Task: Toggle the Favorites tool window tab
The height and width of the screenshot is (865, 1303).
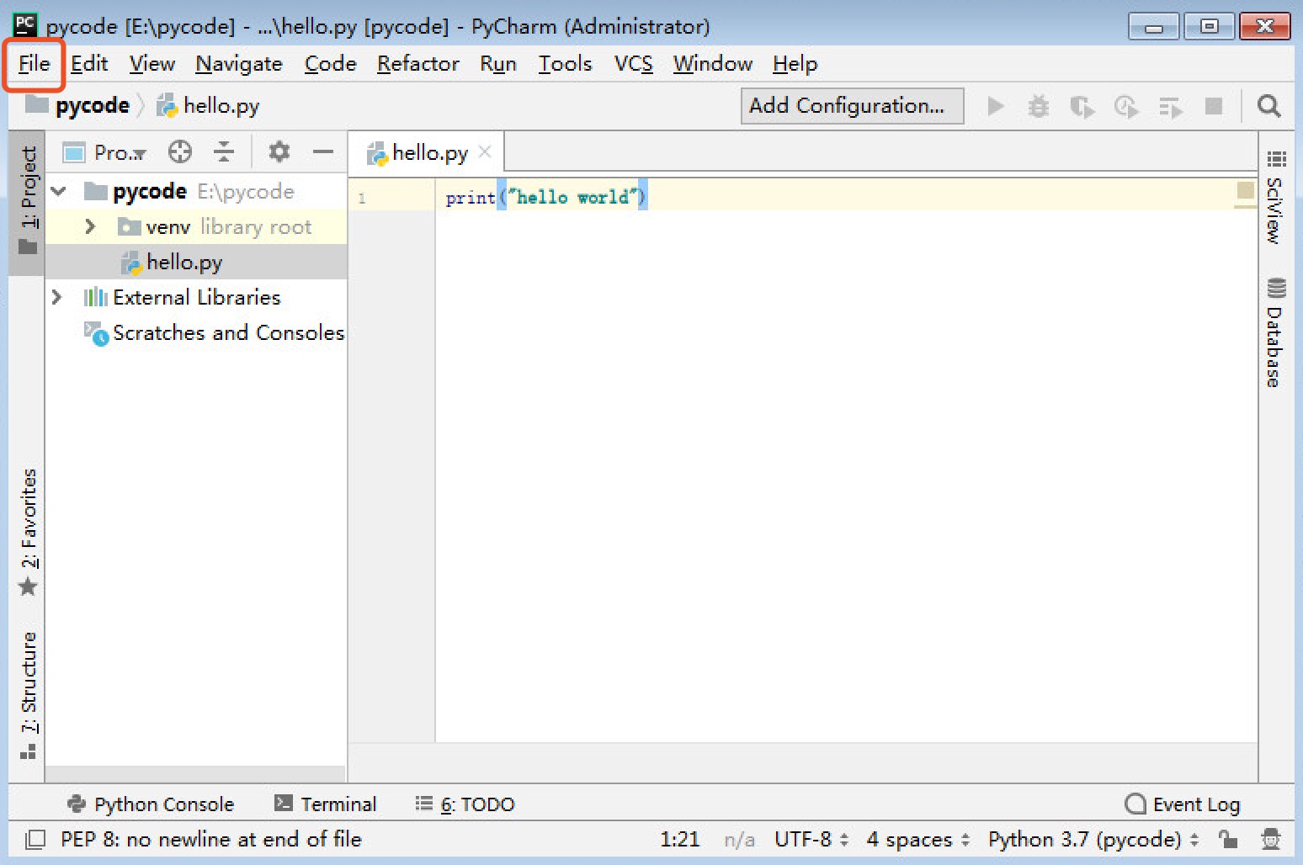Action: pyautogui.click(x=28, y=532)
